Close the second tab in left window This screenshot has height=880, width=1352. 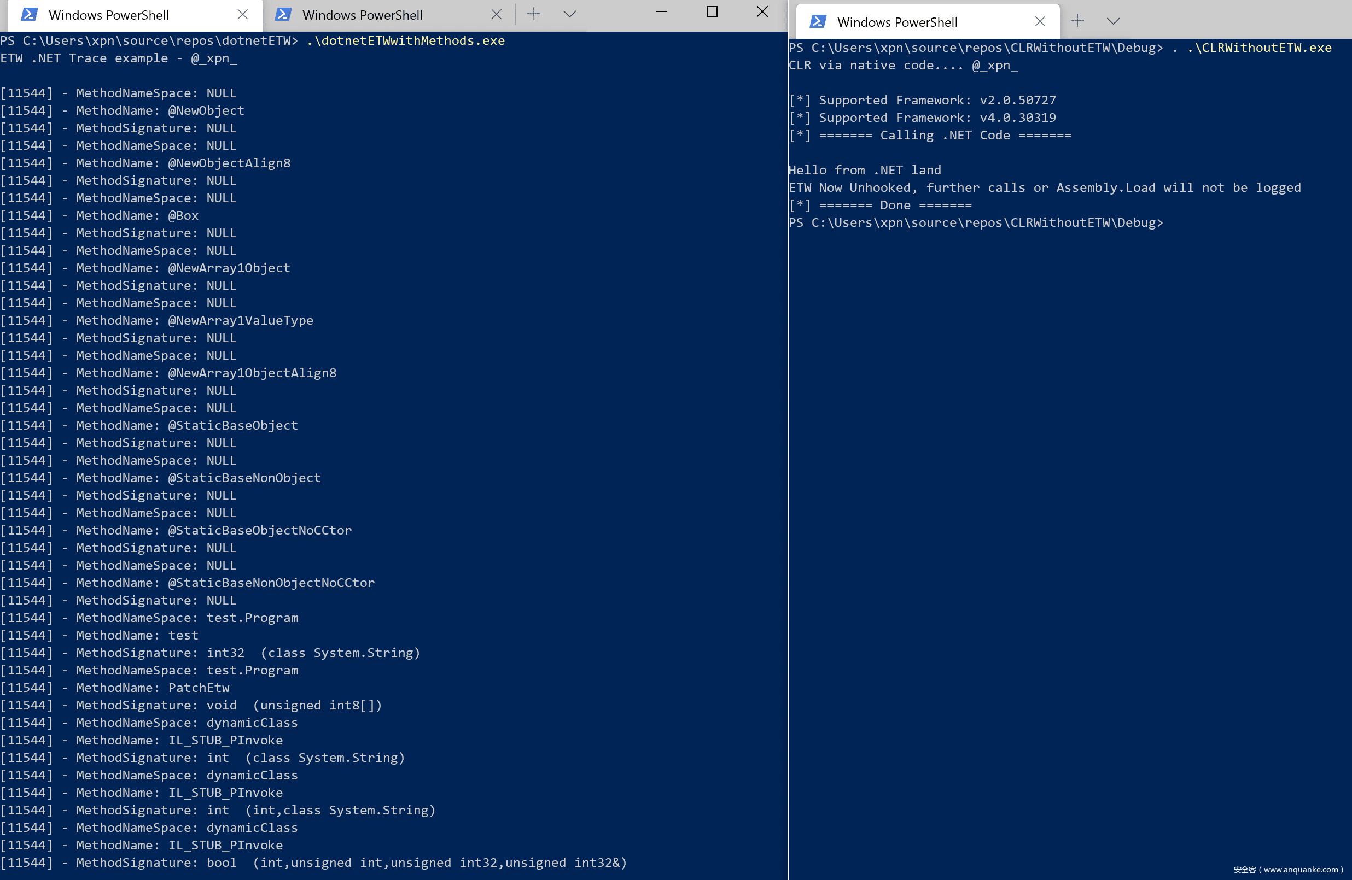point(496,15)
